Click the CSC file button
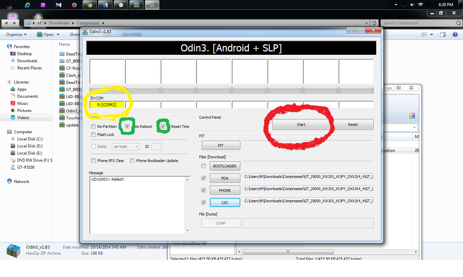Image resolution: width=463 pixels, height=277 pixels. 225,203
